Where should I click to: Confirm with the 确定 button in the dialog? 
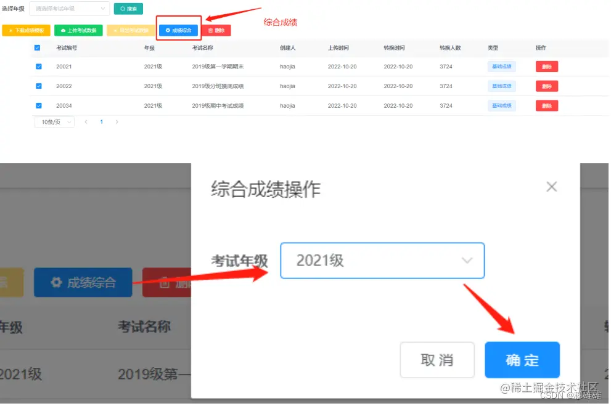(x=522, y=360)
